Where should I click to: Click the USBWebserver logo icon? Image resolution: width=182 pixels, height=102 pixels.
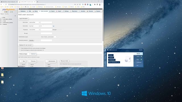[108, 50]
